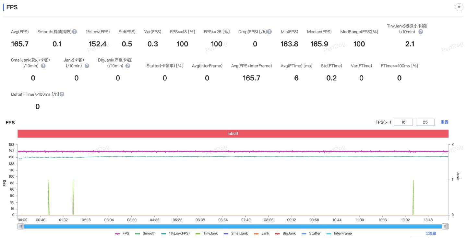Click right handle of time range slider
The width and height of the screenshot is (467, 238).
point(445,226)
